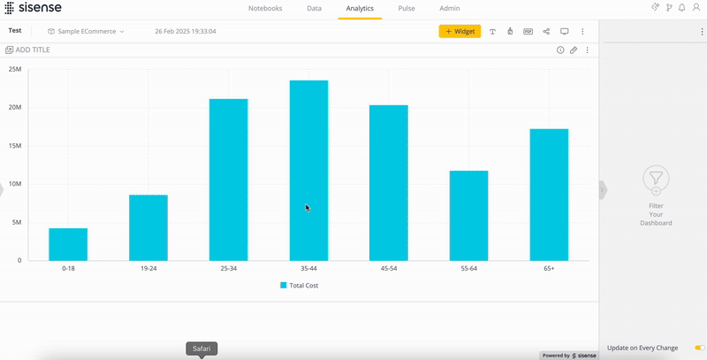Open the notifications bell
The width and height of the screenshot is (707, 360).
tap(682, 8)
